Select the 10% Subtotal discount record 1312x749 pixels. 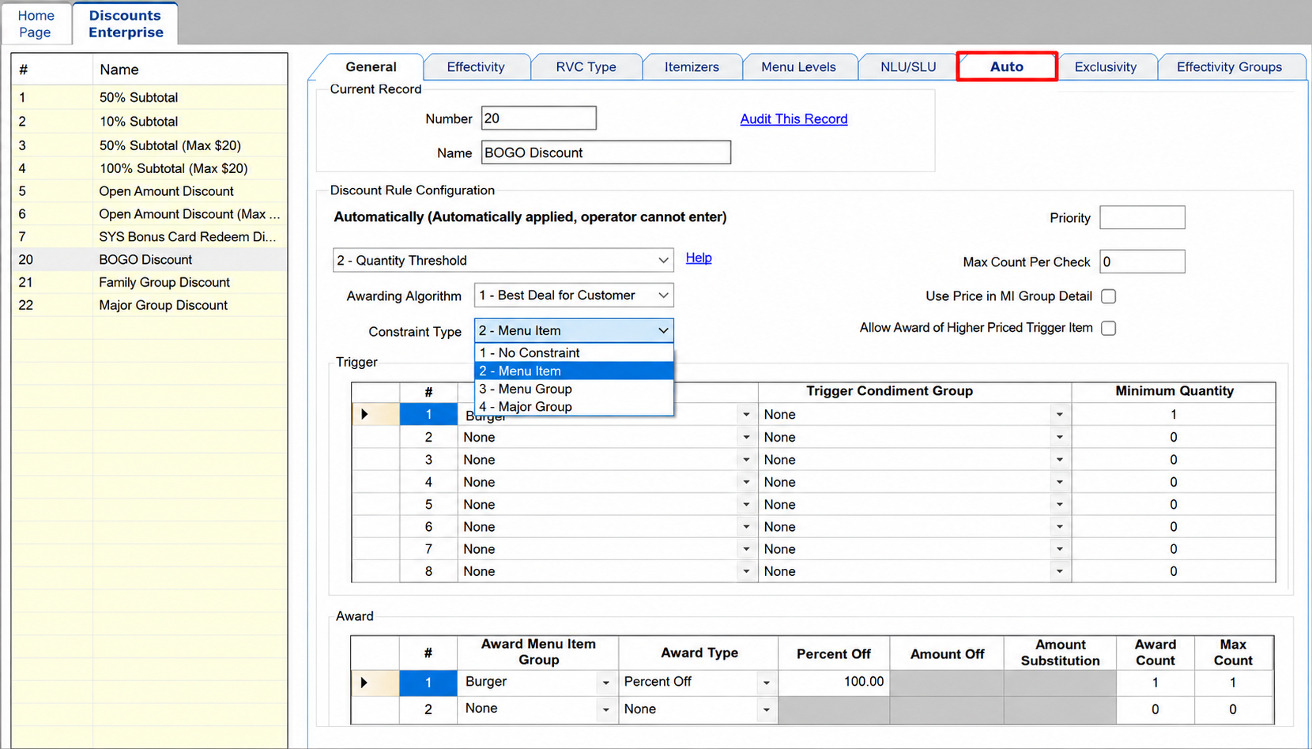[149, 122]
